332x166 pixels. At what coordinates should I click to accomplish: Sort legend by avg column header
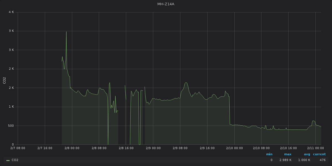pyautogui.click(x=307, y=154)
